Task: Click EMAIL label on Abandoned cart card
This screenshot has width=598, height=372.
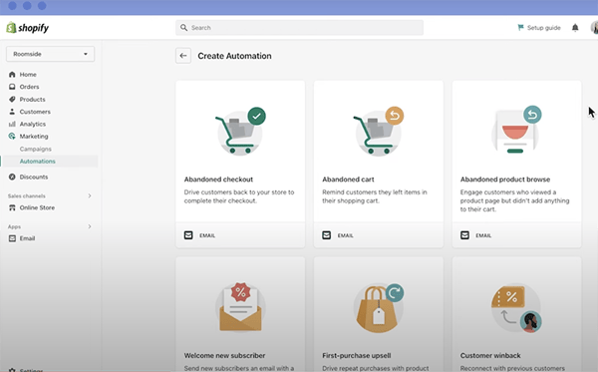Action: pos(345,235)
